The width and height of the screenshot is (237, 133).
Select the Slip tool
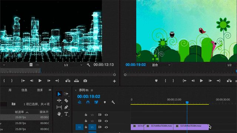coord(59,107)
